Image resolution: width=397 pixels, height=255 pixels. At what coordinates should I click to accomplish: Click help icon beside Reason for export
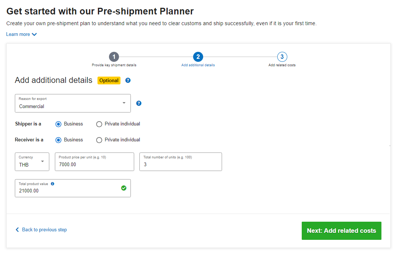coord(139,103)
